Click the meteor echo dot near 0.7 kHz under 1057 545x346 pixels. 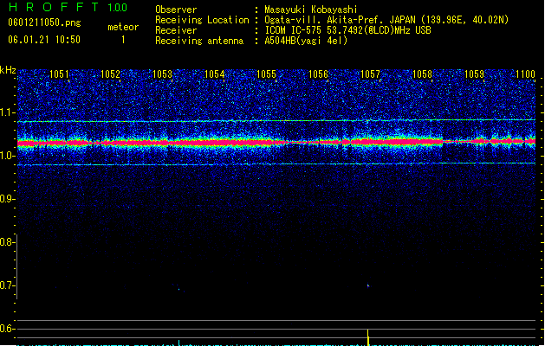tap(368, 286)
